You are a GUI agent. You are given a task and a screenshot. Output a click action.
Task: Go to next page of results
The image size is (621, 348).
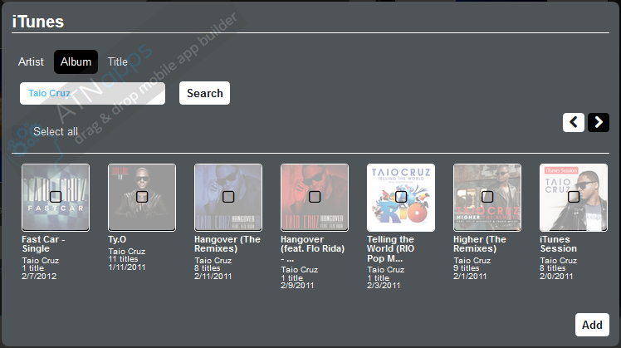click(x=599, y=122)
